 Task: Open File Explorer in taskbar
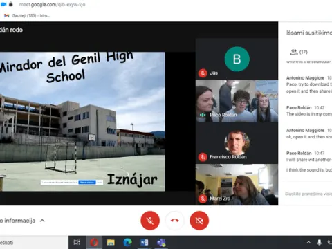tap(111, 242)
